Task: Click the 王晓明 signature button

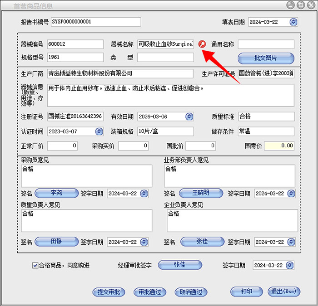Action: click(200, 193)
